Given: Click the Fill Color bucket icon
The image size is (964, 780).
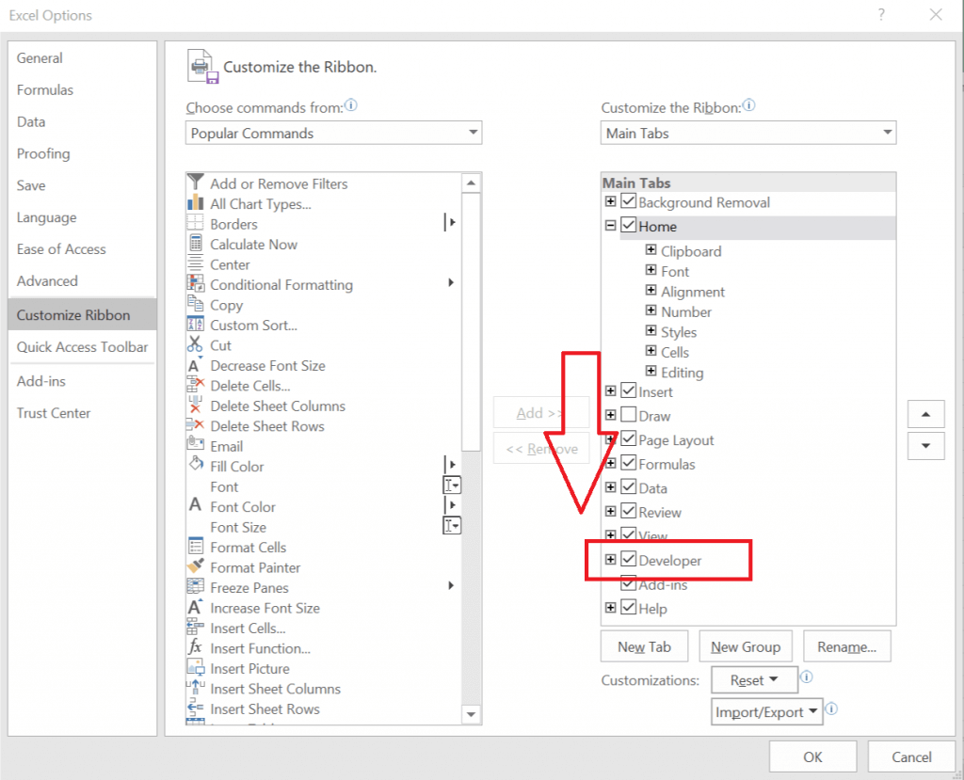Looking at the screenshot, I should point(196,464).
